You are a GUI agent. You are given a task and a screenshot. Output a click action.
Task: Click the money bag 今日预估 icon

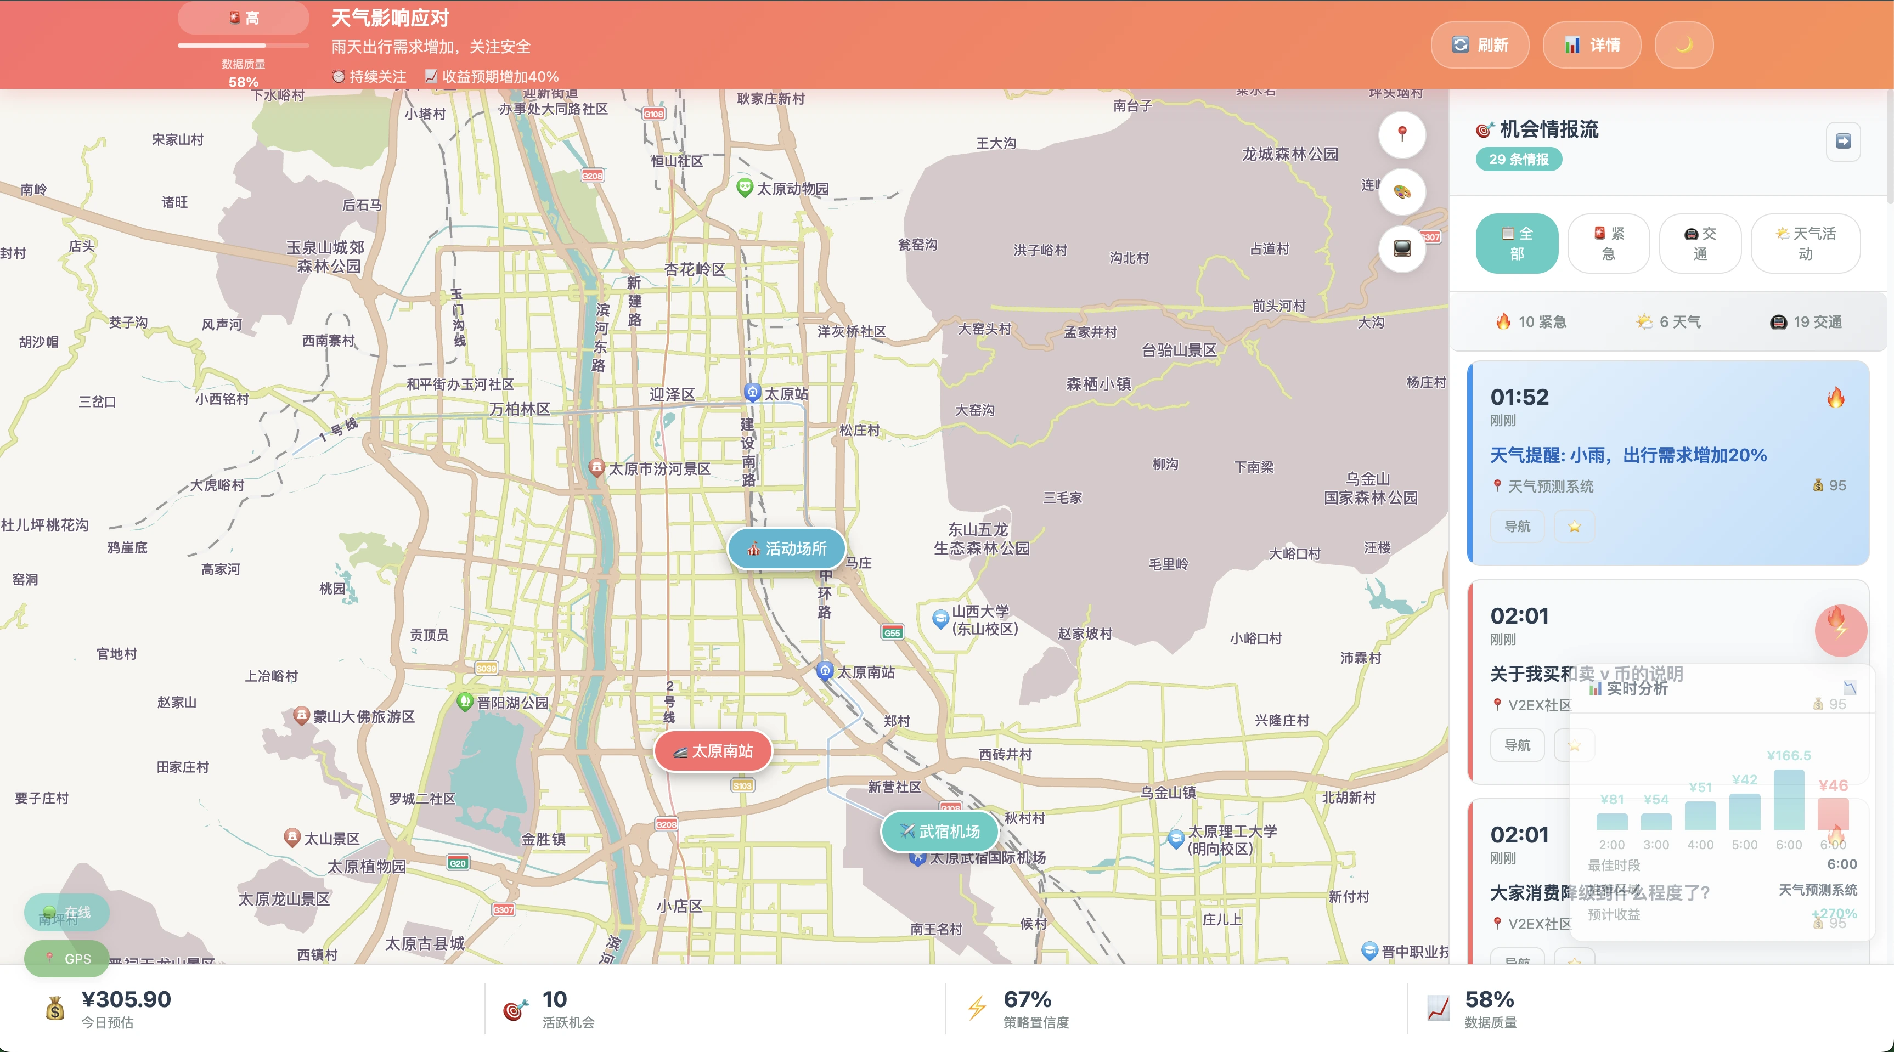tap(55, 1009)
